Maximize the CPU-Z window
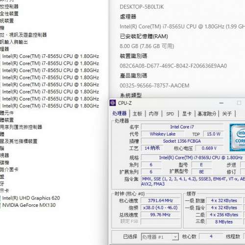This screenshot has width=245, height=245. [x=239, y=103]
